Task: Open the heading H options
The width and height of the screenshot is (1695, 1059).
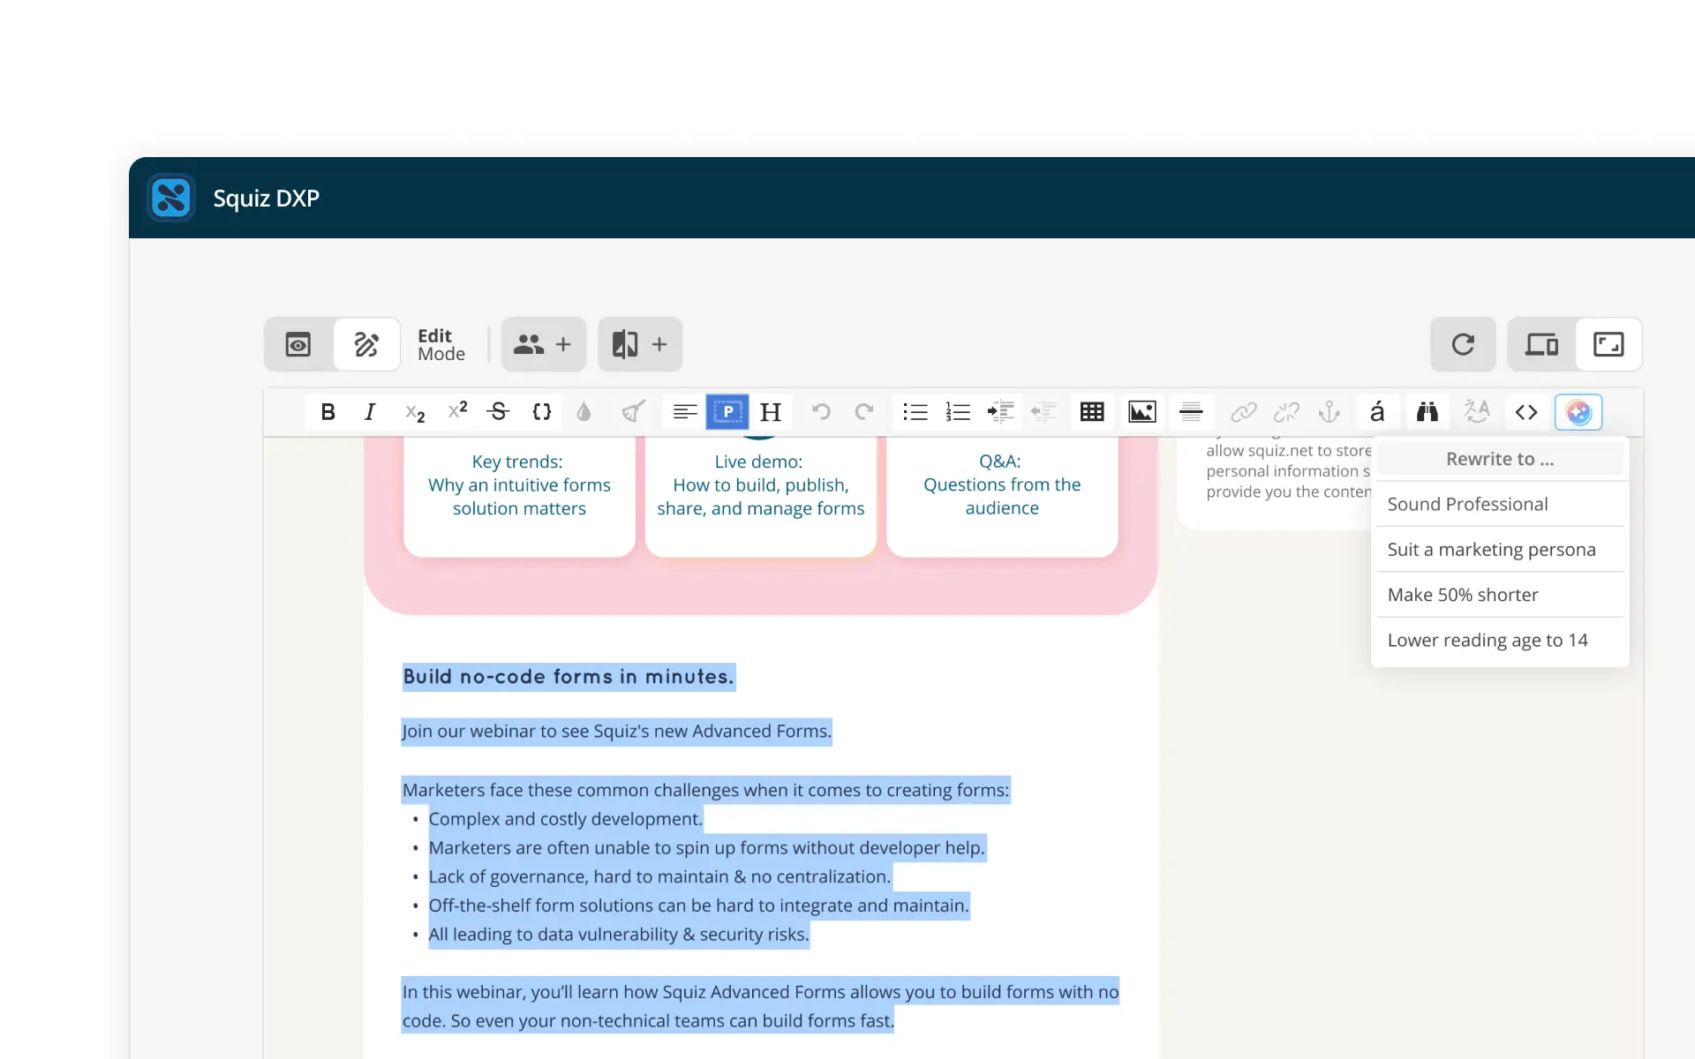Action: pyautogui.click(x=771, y=412)
